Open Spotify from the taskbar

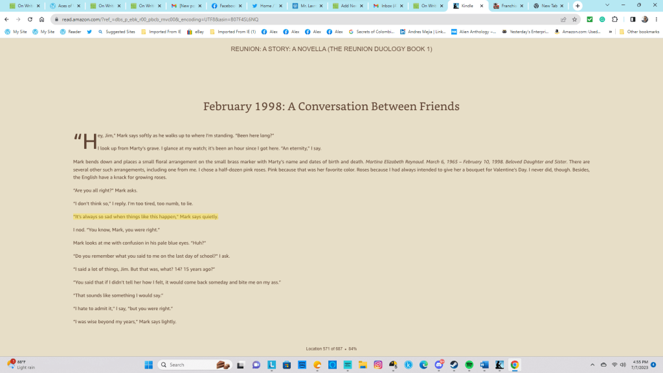pos(469,365)
